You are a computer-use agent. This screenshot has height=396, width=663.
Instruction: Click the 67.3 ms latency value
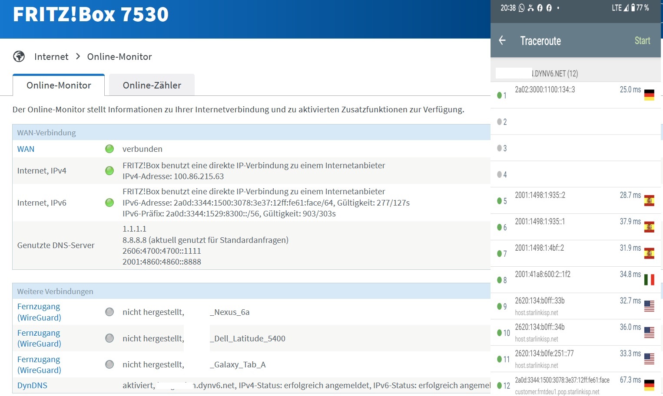point(630,380)
